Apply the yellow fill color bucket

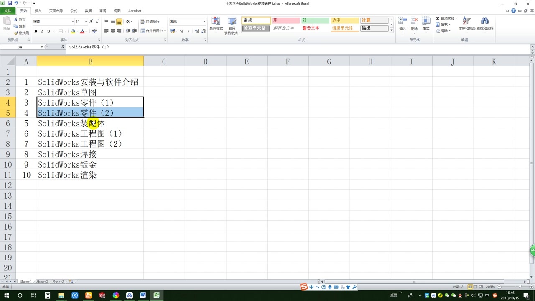click(73, 31)
